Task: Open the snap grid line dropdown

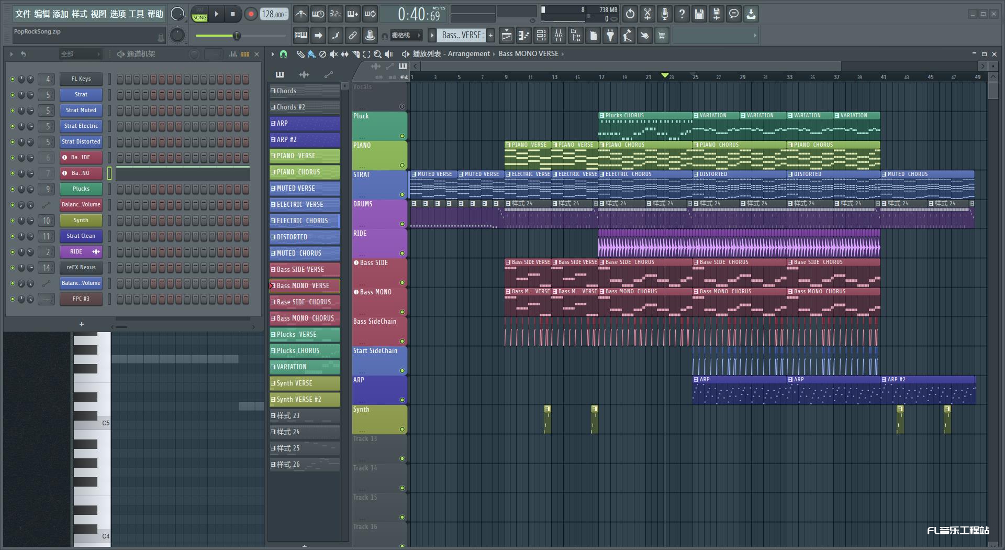Action: (406, 36)
